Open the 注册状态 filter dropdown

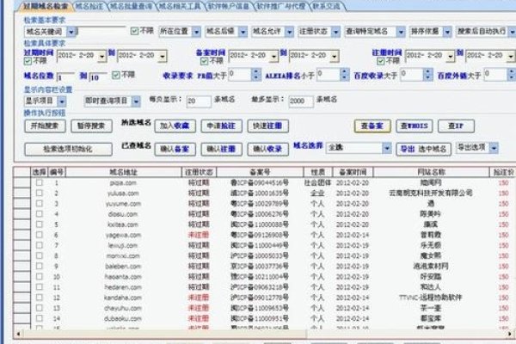click(x=335, y=32)
